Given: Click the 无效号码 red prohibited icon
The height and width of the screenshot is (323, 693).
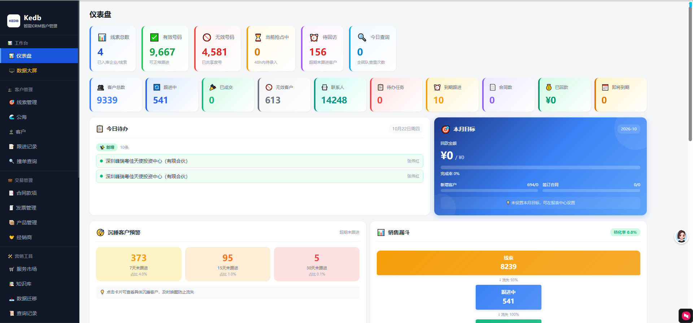Looking at the screenshot, I should click(207, 37).
